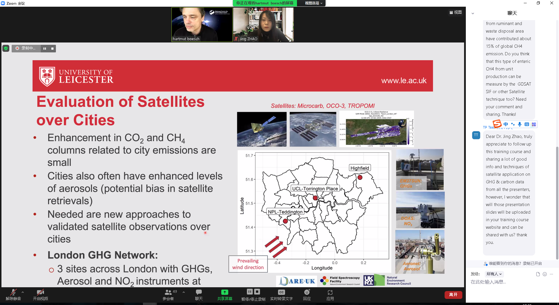The width and height of the screenshot is (559, 305).
Task: Click the green encryption shield icon
Action: pos(6,48)
